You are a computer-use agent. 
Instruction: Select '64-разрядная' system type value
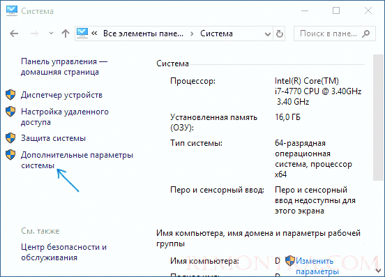pyautogui.click(x=300, y=143)
